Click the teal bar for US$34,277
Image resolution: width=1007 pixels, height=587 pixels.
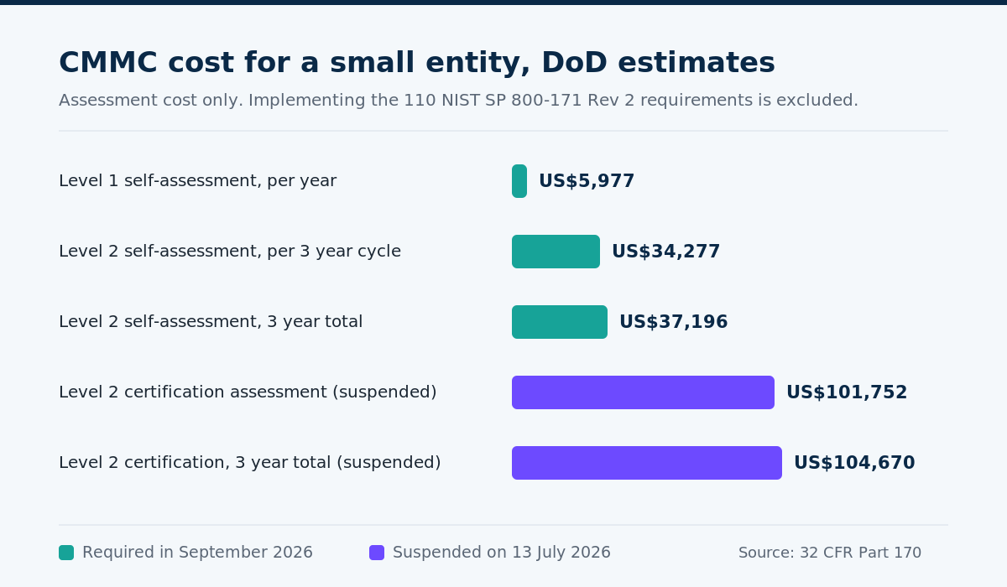(556, 252)
